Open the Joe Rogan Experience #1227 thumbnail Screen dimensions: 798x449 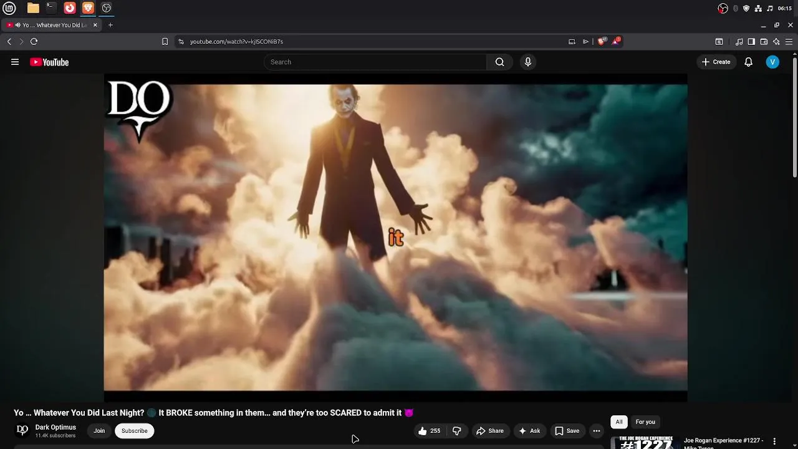(x=645, y=442)
